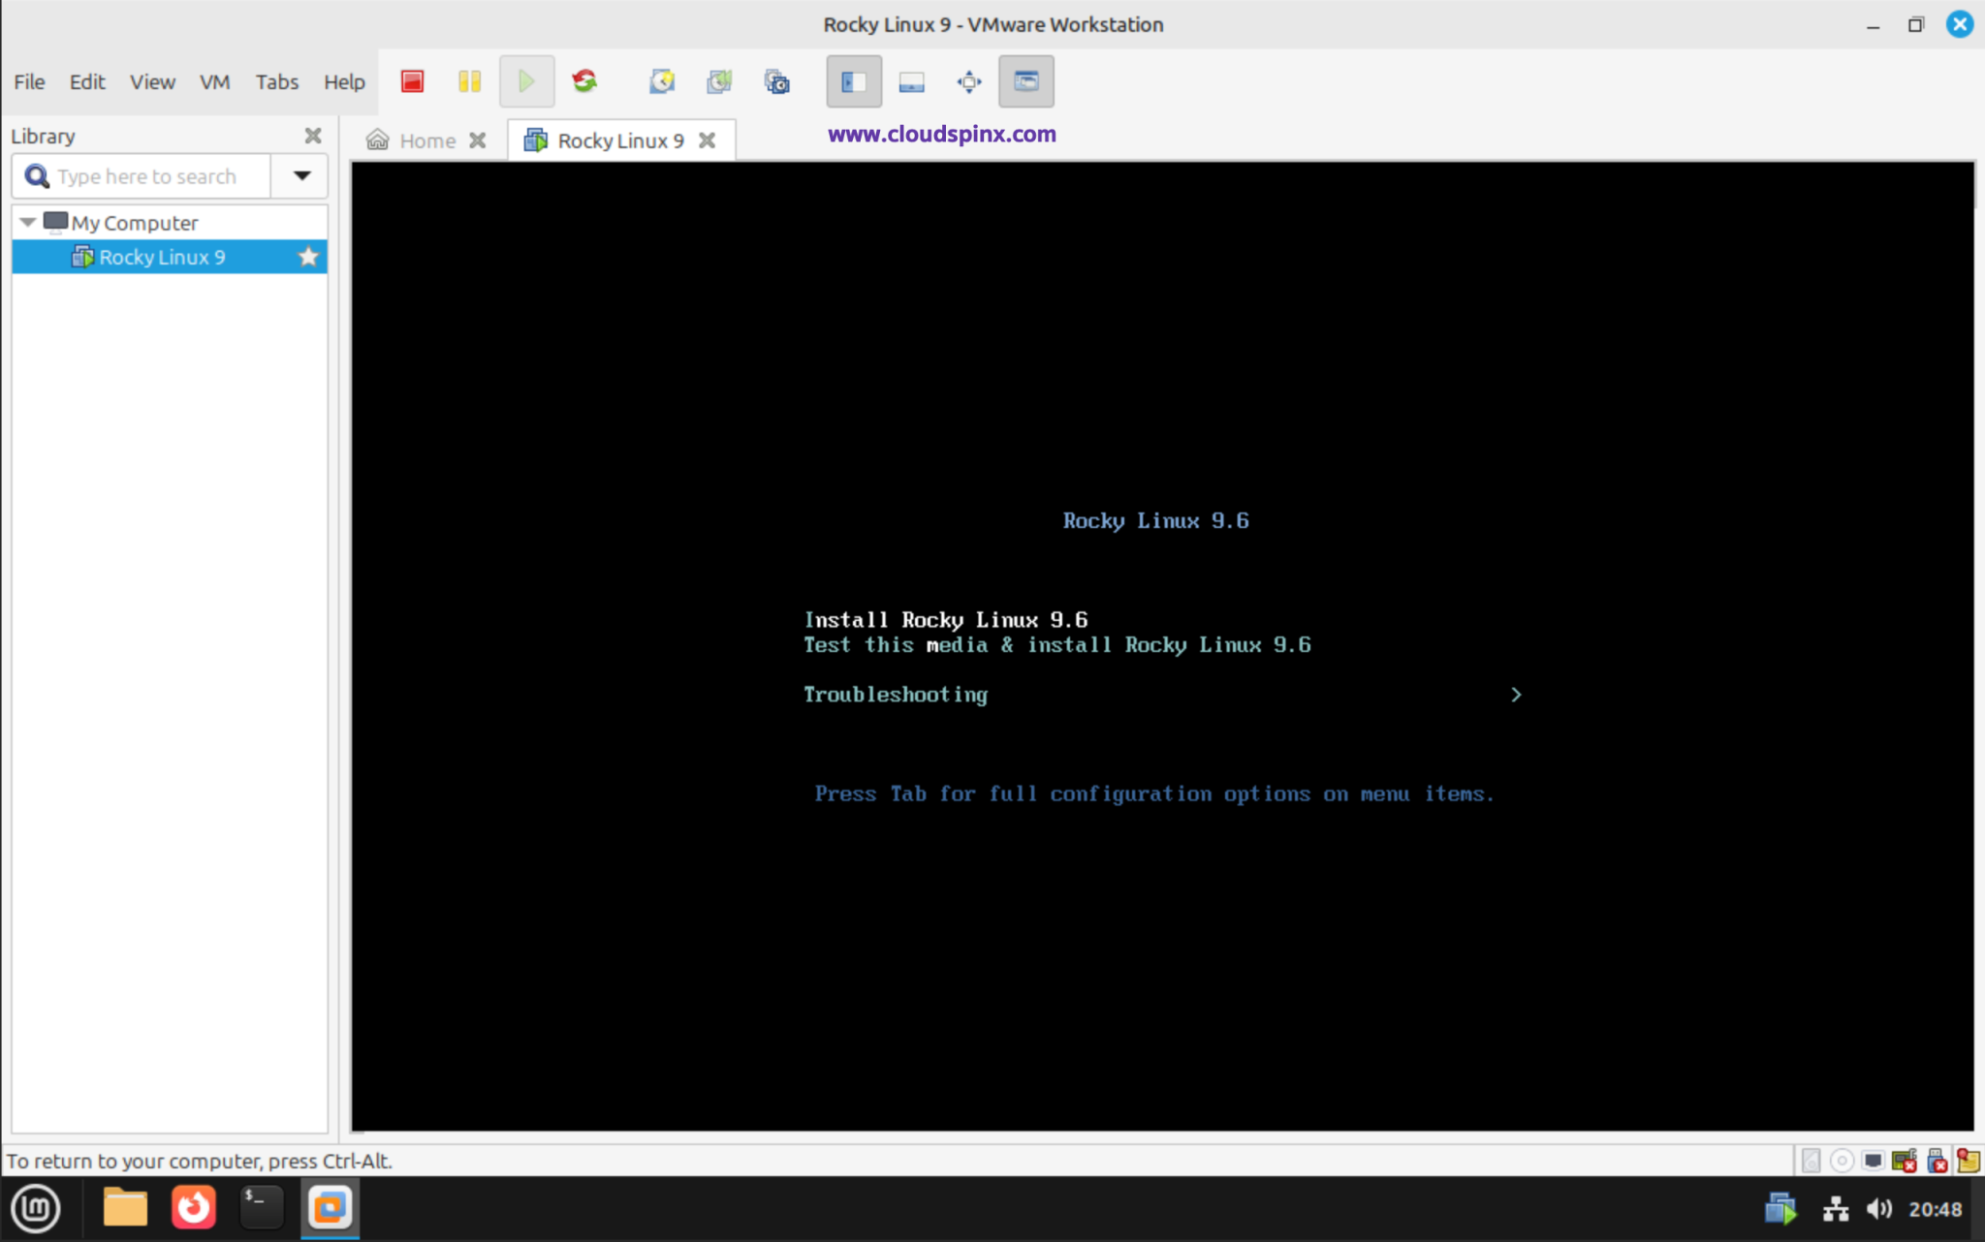Reset the virtual machine
This screenshot has height=1242, width=1985.
(584, 81)
